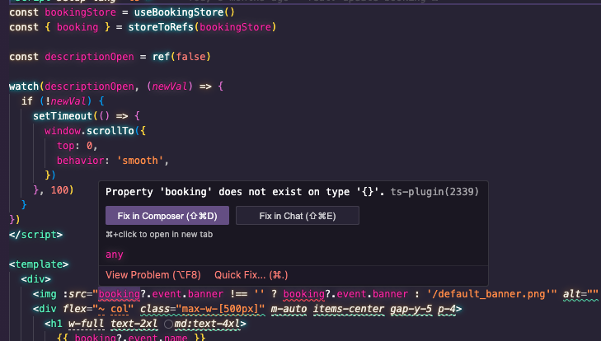The image size is (601, 341).
Task: Click the <template> tag
Action: click(x=39, y=264)
